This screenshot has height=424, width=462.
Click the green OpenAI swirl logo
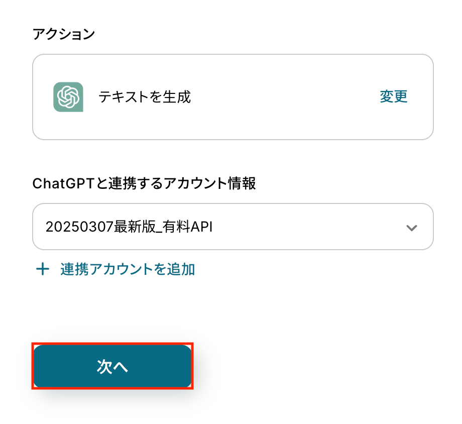pos(68,96)
